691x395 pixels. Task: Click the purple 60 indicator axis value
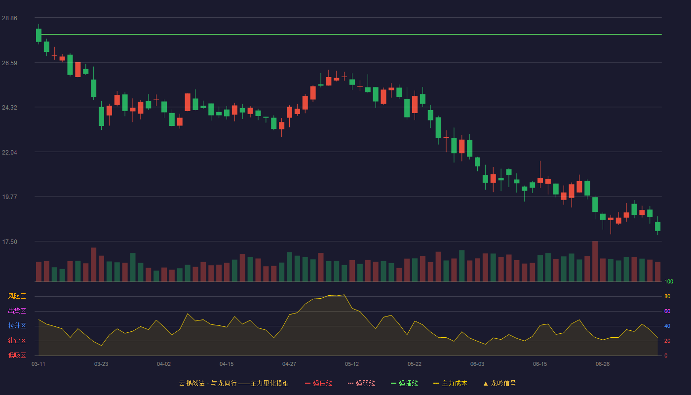point(667,311)
